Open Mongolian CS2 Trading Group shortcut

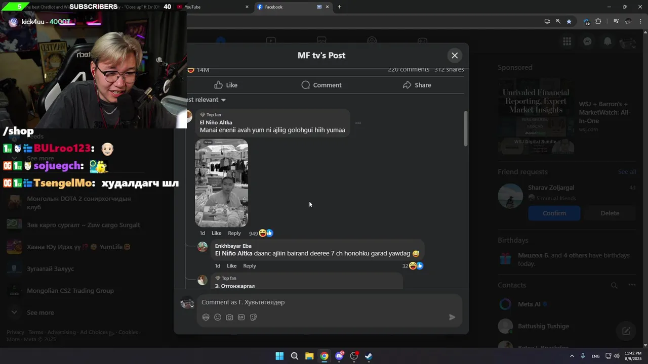pos(71,291)
